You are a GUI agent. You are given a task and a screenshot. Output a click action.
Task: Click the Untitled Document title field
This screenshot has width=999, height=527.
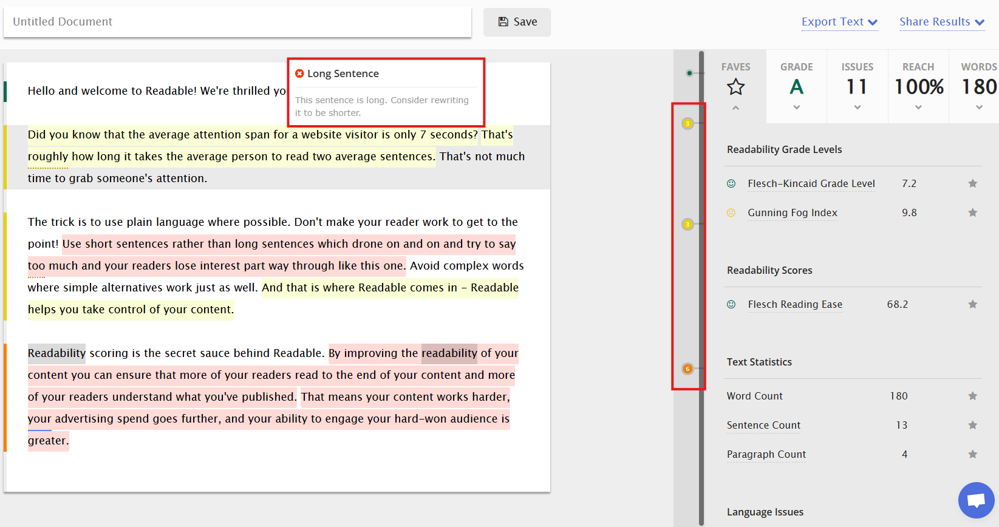(237, 22)
